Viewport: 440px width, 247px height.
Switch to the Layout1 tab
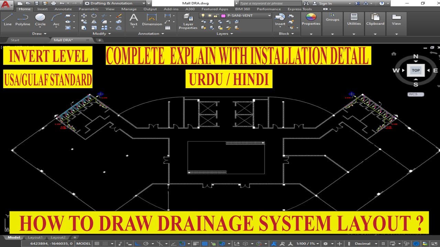[35, 237]
